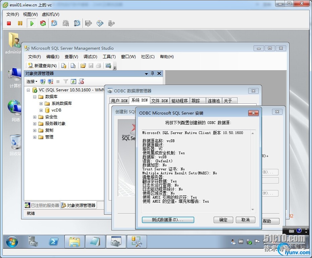Open the 查看(V) menu in SSMS

coord(71,57)
